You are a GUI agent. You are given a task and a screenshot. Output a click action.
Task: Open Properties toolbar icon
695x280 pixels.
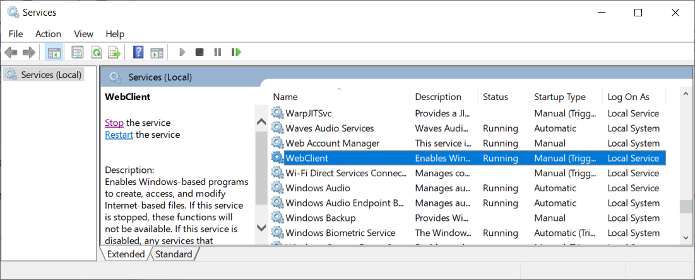[x=78, y=53]
